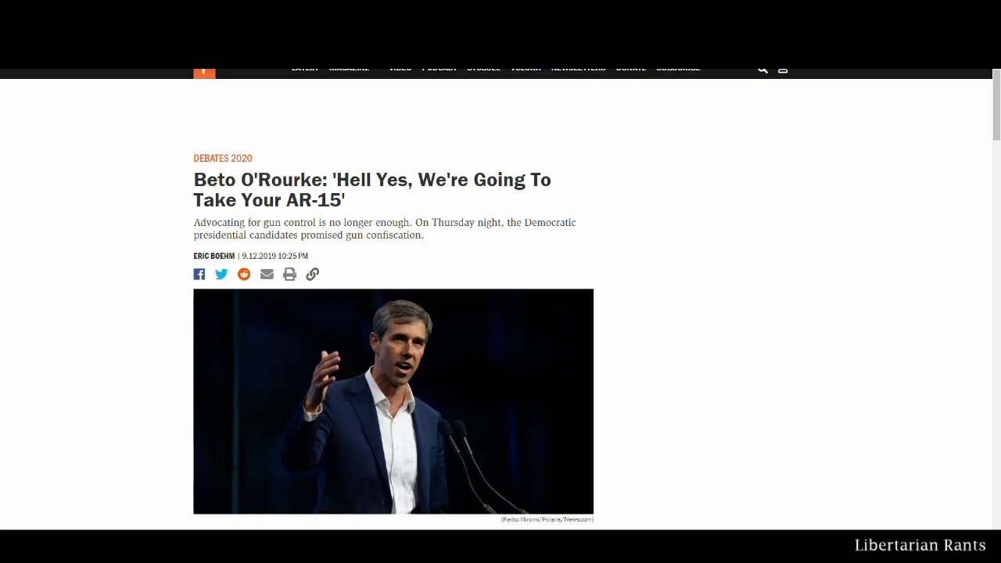
Task: Click the date '9.12.2019 10:25 PM'
Action: tap(274, 256)
